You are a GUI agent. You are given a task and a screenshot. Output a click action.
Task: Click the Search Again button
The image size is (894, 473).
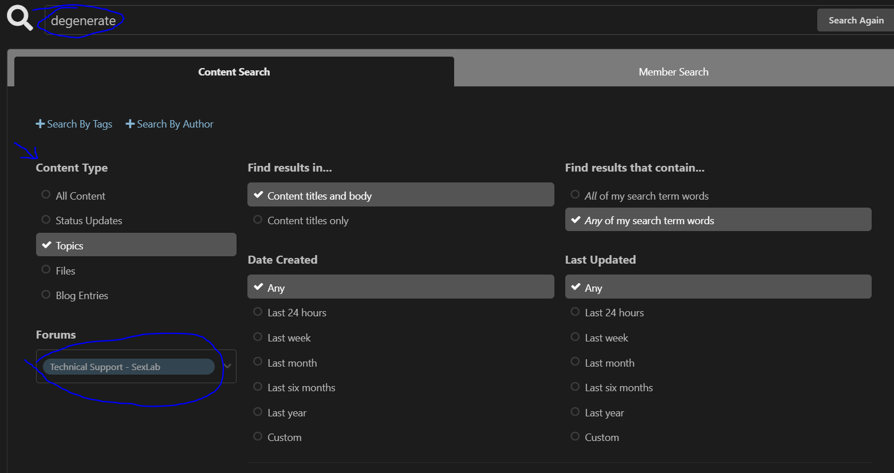(x=856, y=20)
